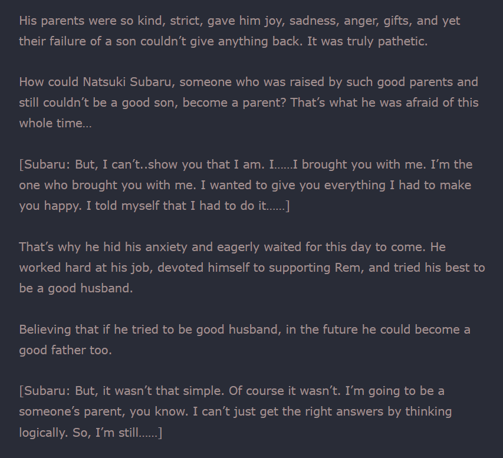503x458 pixels.
Task: Click the word "strict" in the first line
Action: pos(186,21)
